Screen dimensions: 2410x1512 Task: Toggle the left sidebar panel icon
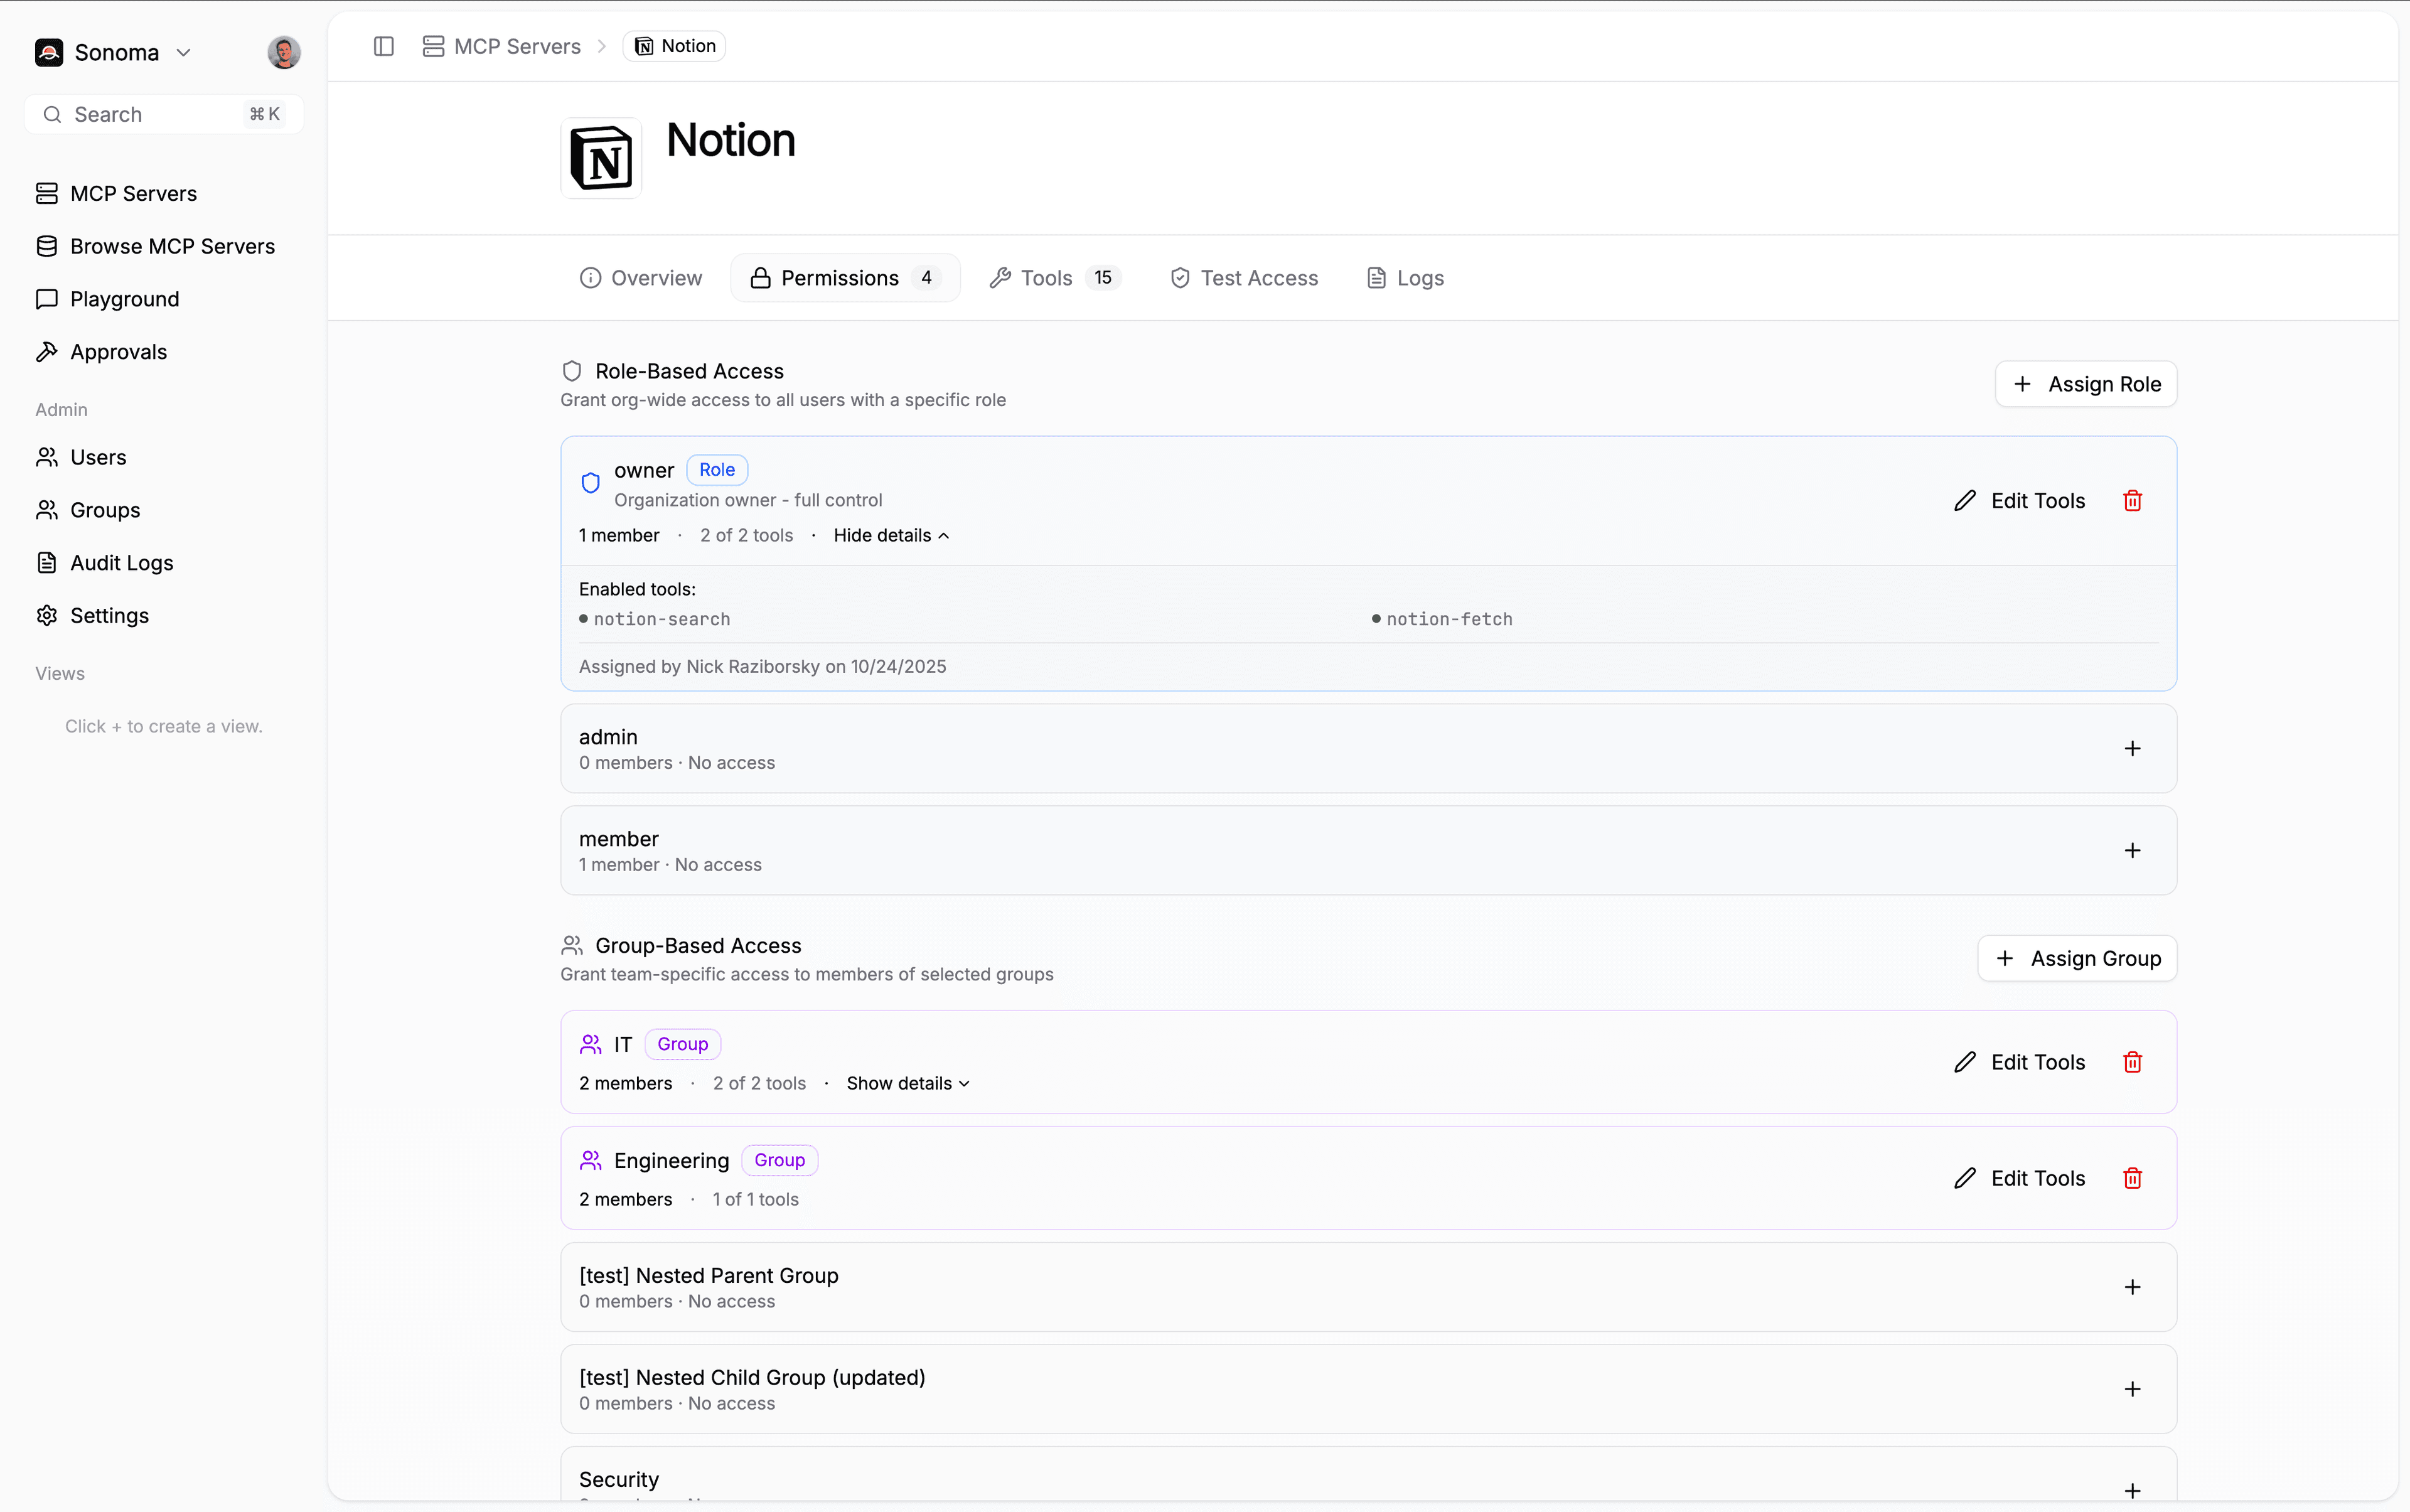(x=384, y=46)
